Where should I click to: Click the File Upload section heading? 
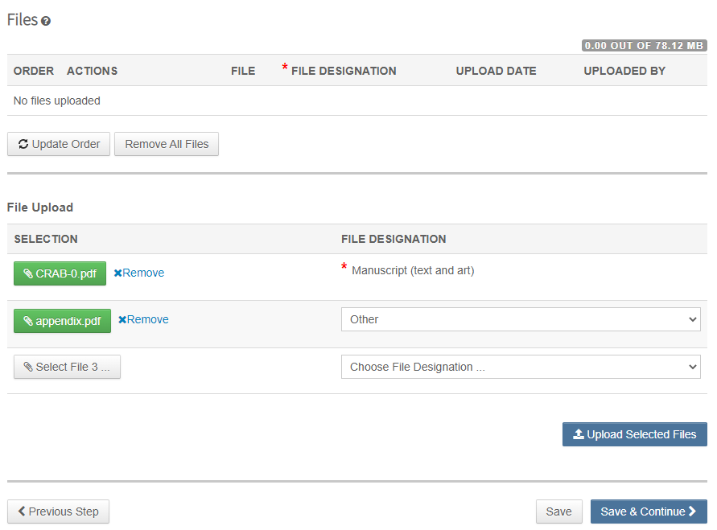point(40,207)
